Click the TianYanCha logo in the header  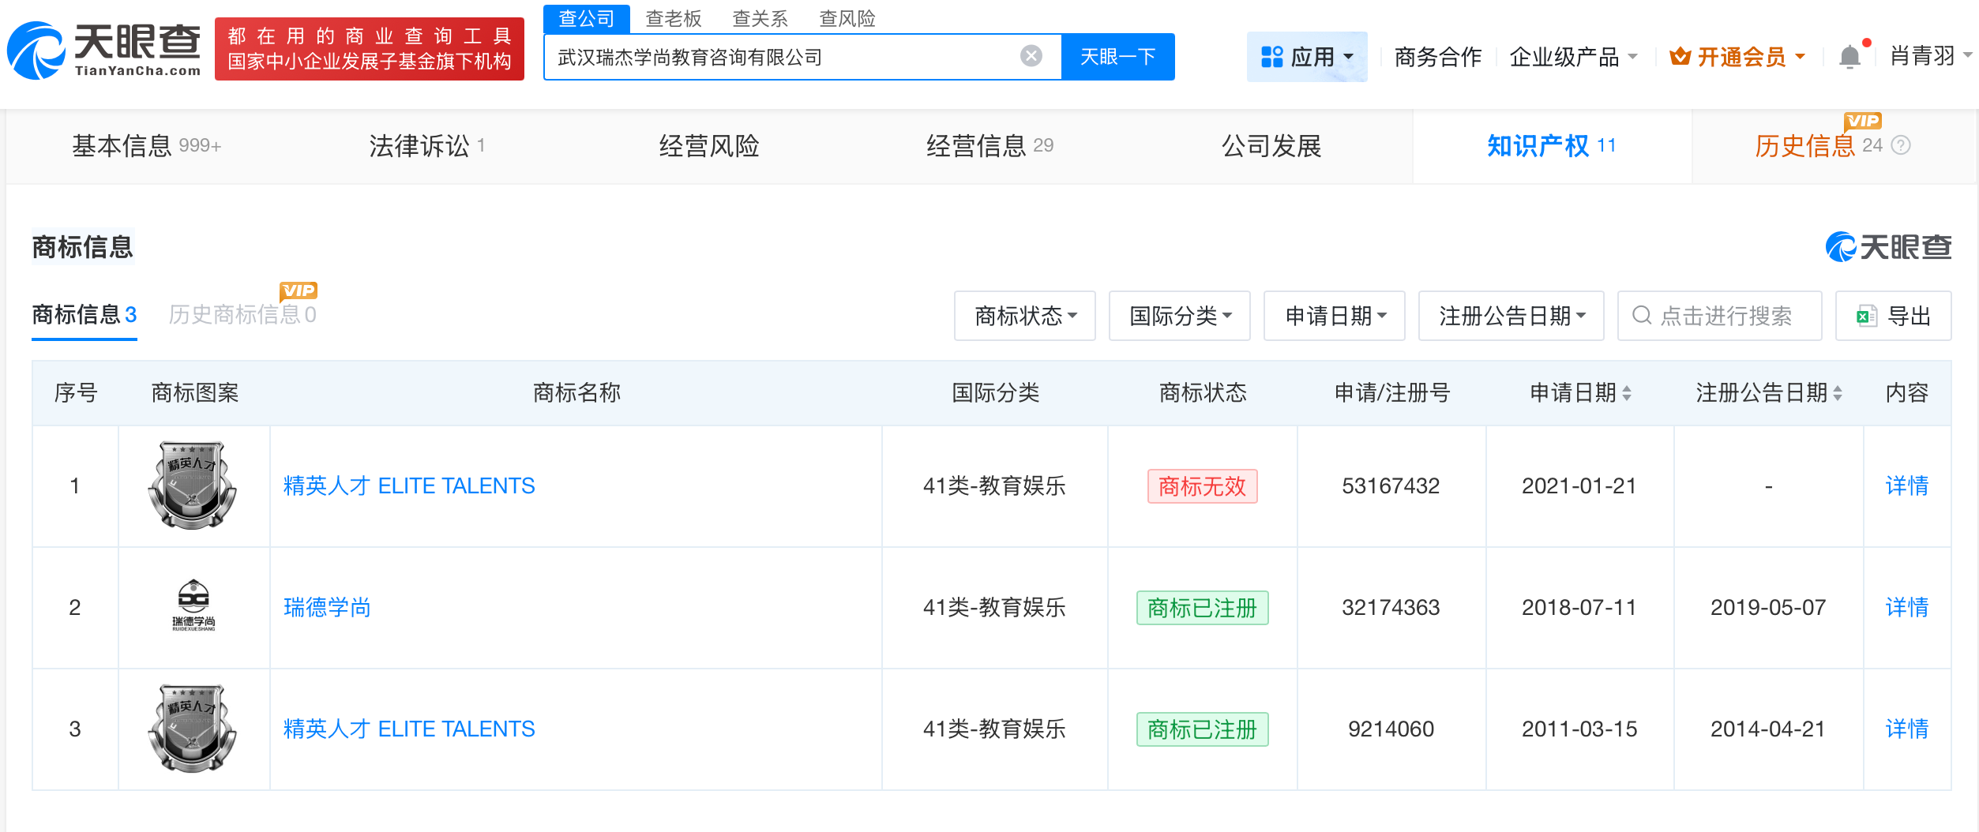point(104,49)
